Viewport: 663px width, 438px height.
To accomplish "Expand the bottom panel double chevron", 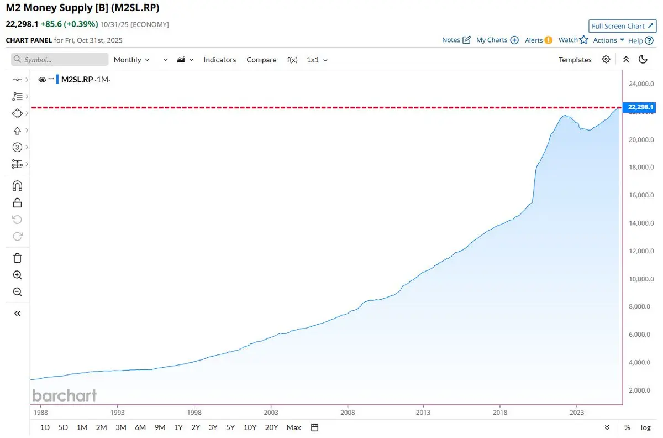I will point(607,427).
